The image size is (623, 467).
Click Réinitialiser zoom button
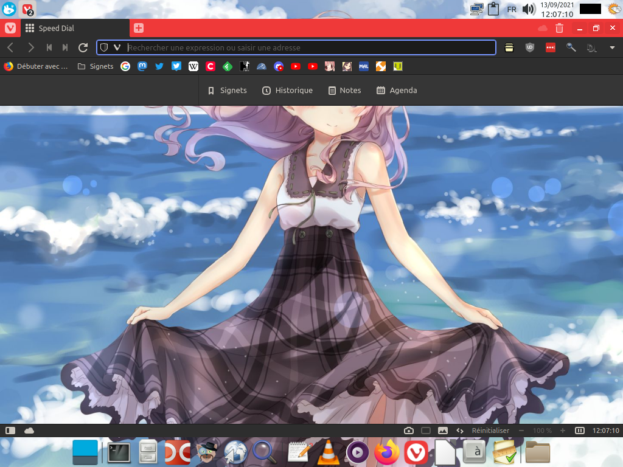pyautogui.click(x=490, y=431)
